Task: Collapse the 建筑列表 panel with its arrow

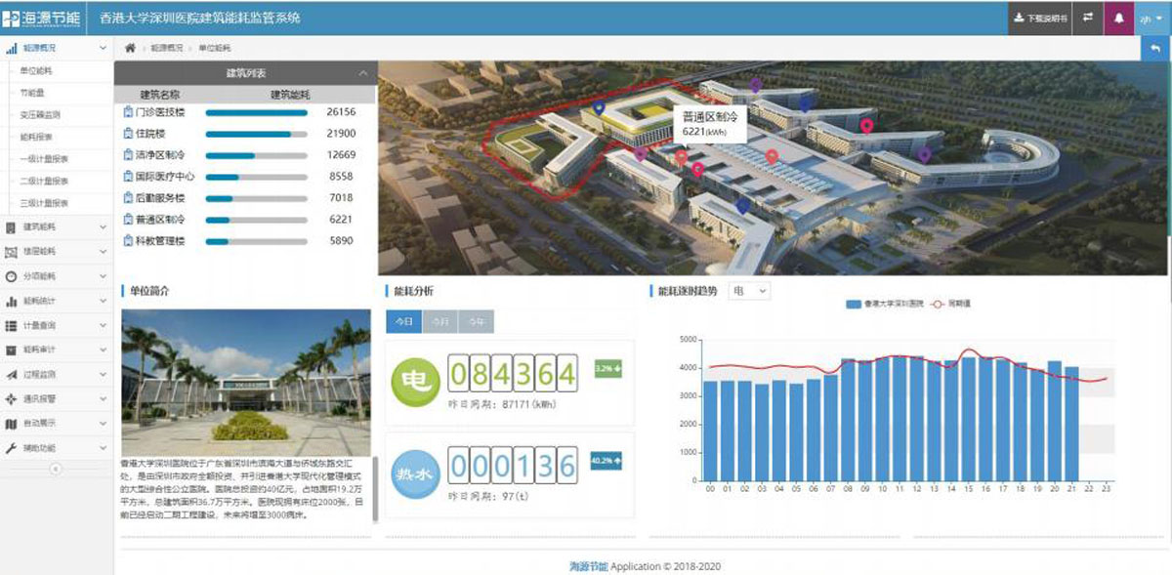Action: (x=363, y=73)
